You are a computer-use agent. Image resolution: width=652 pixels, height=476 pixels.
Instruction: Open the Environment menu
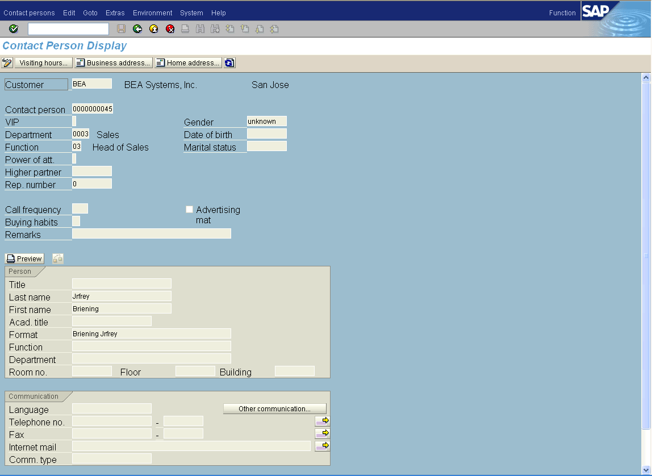pos(153,13)
